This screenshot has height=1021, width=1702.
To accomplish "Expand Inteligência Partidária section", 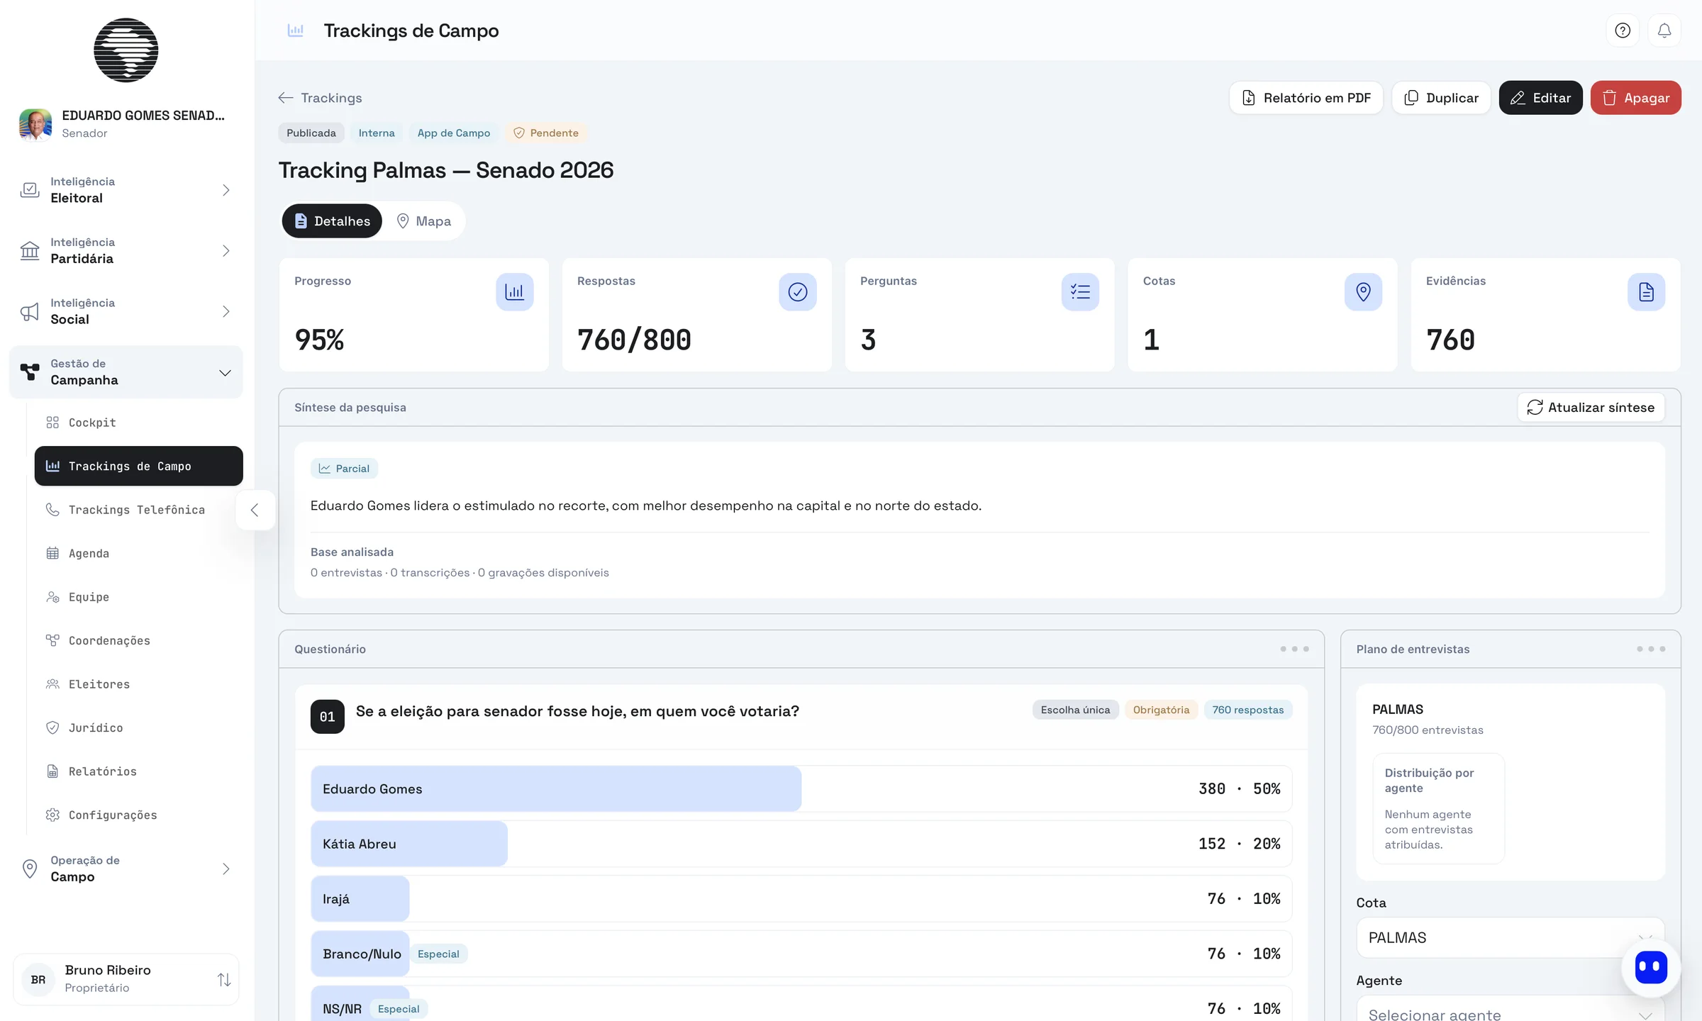I will coord(126,251).
